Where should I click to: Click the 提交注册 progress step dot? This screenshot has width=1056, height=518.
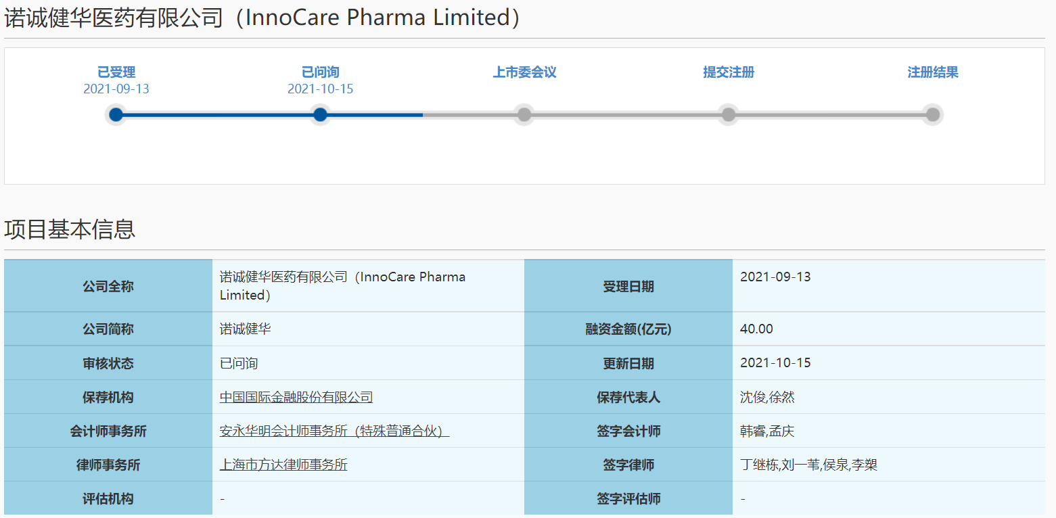(x=729, y=114)
